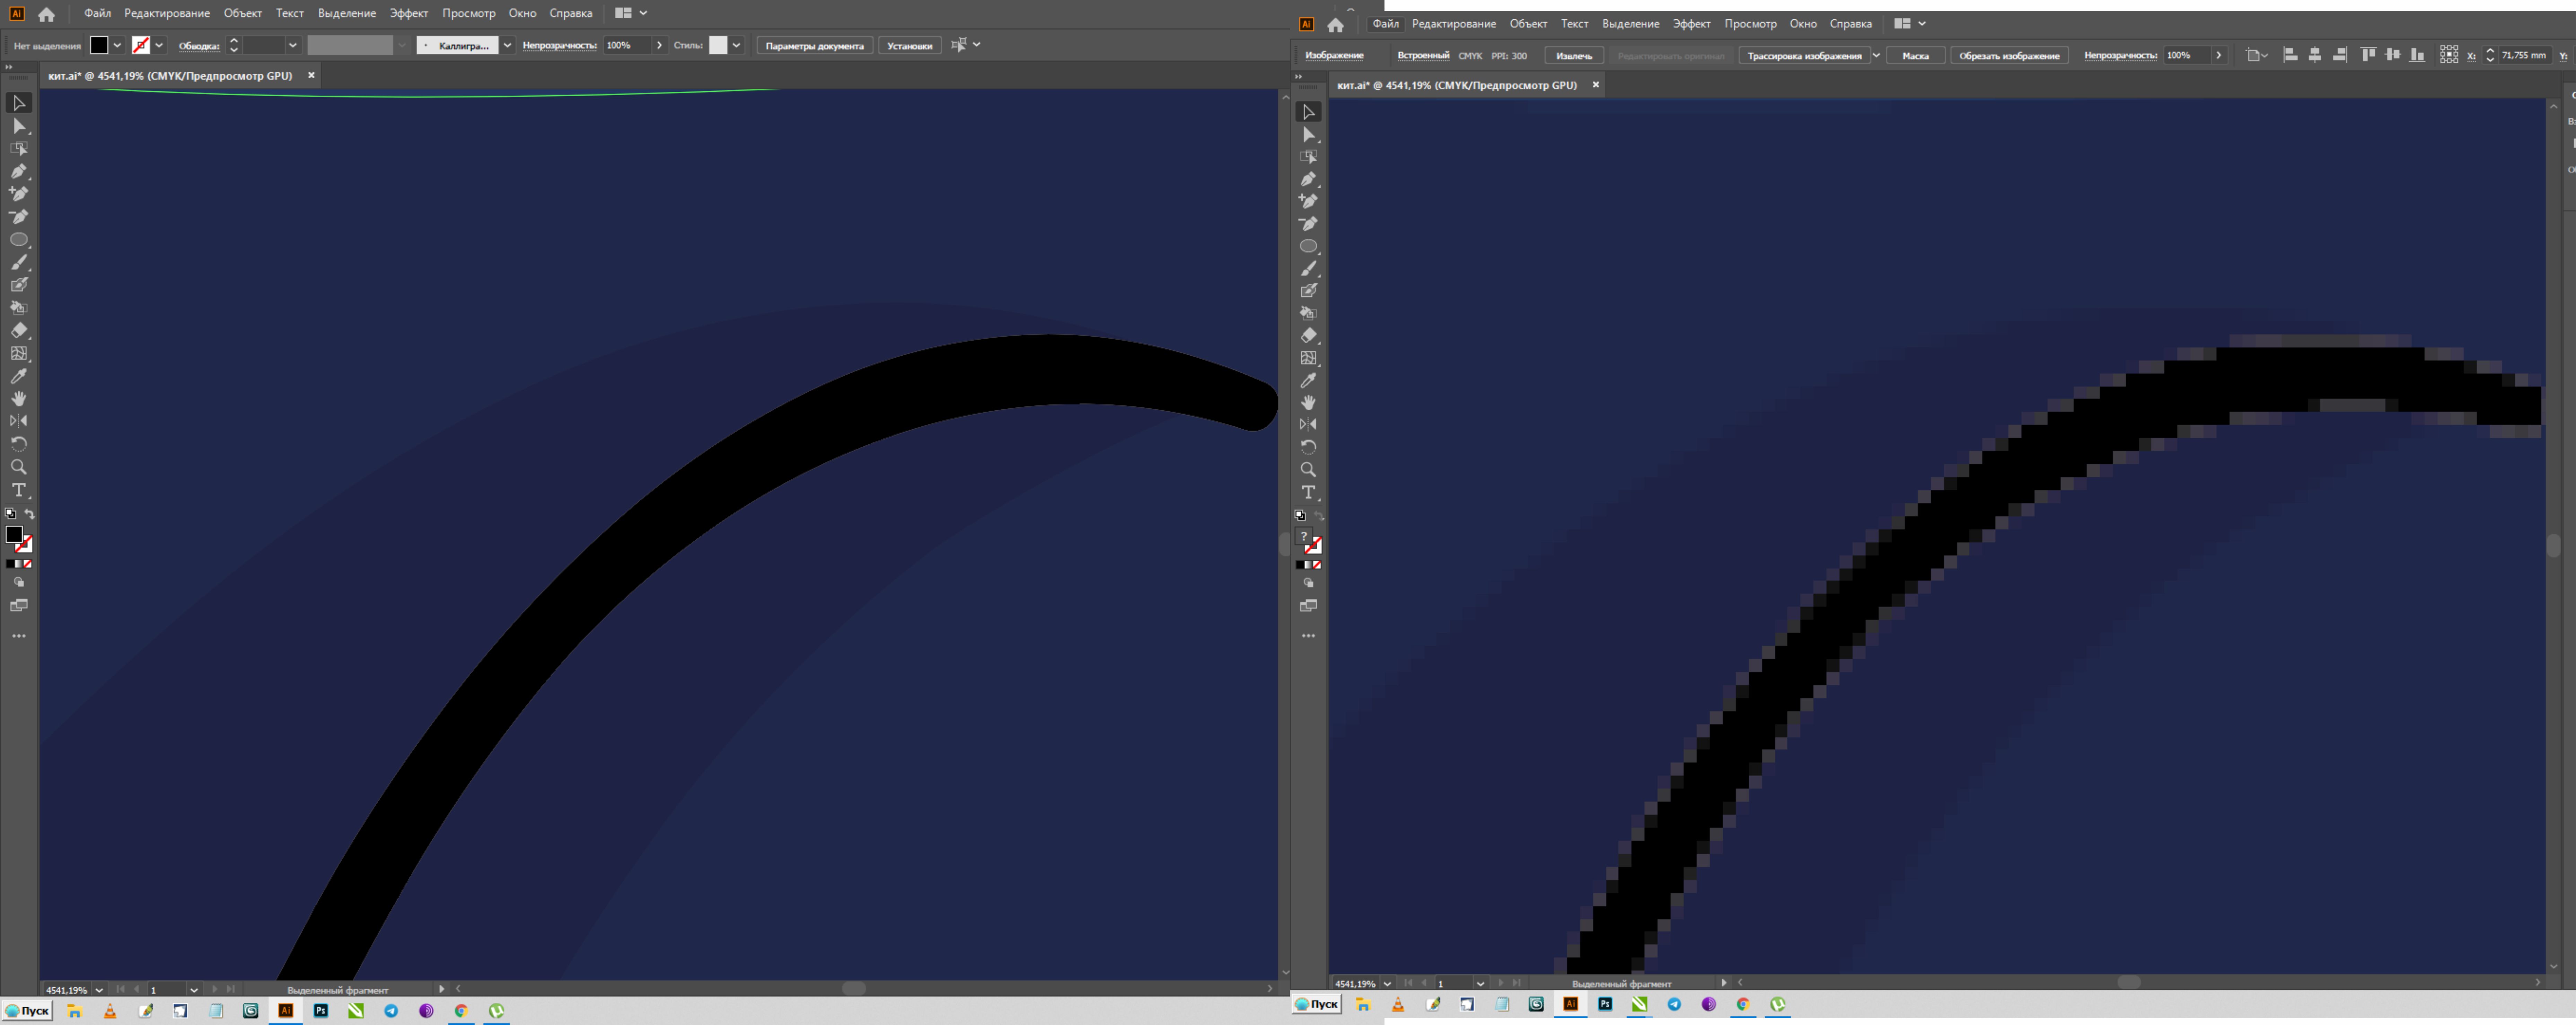Open stroke weight dropdown in left window
The image size is (2576, 1025).
click(x=293, y=45)
